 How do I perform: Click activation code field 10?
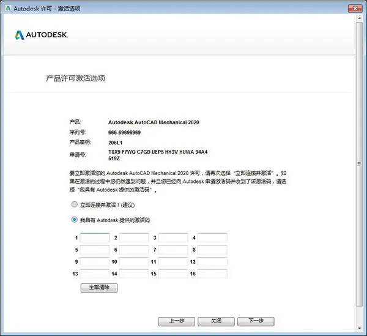pyautogui.click(x=134, y=262)
